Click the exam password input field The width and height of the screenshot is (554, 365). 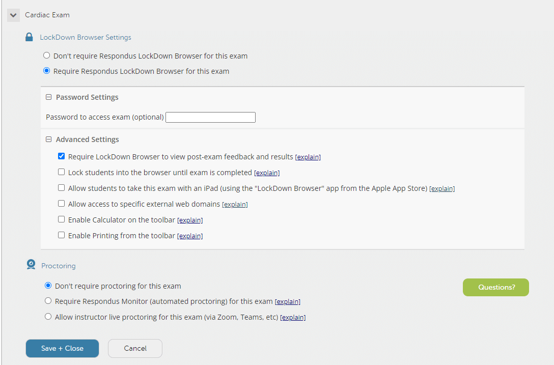coord(210,117)
